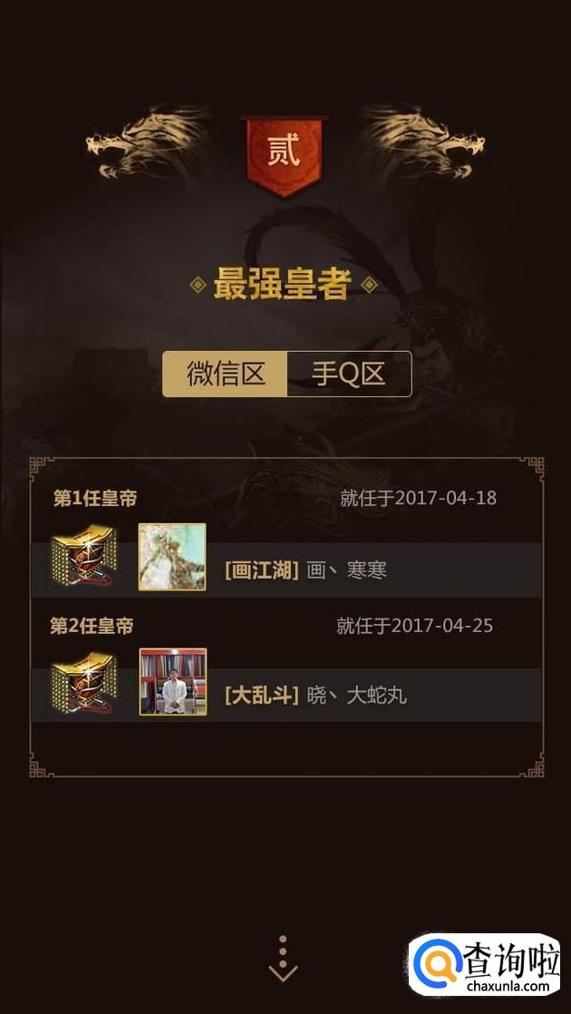This screenshot has width=571, height=1014.
Task: Tap the three dots above the arrow
Action: coord(283,947)
